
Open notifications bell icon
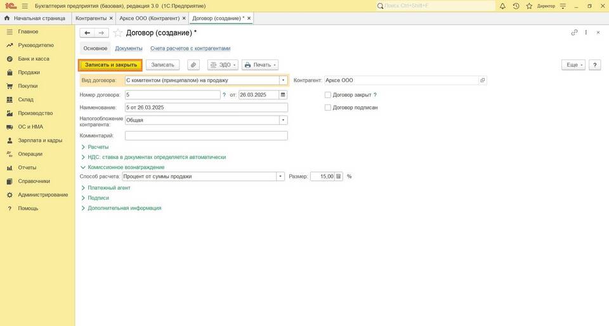tap(502, 6)
